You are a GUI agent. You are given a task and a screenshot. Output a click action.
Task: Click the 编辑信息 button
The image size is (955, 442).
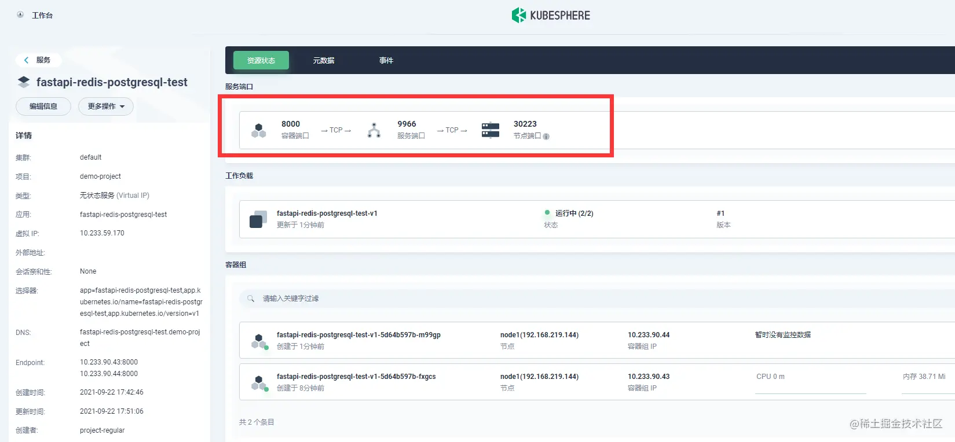pos(43,106)
